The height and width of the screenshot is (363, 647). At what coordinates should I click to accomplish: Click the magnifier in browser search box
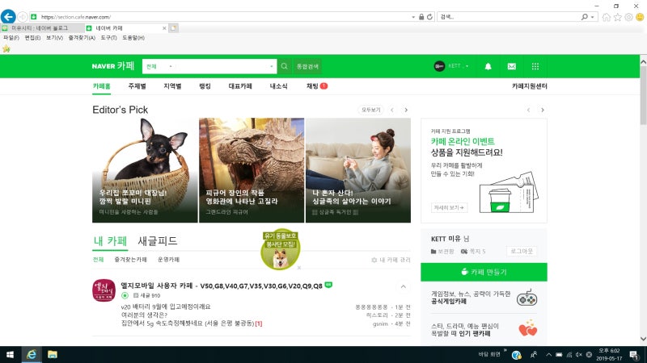pos(584,17)
